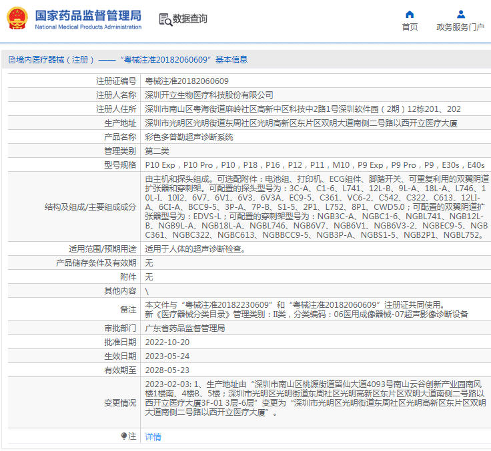The width and height of the screenshot is (491, 451).
Task: Click the 生产地址 address value
Action: [301, 123]
